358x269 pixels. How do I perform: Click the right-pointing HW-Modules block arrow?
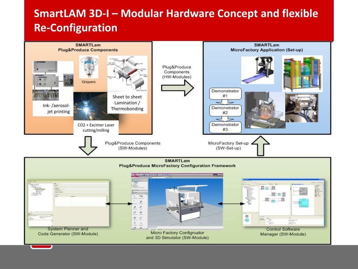coord(177,88)
